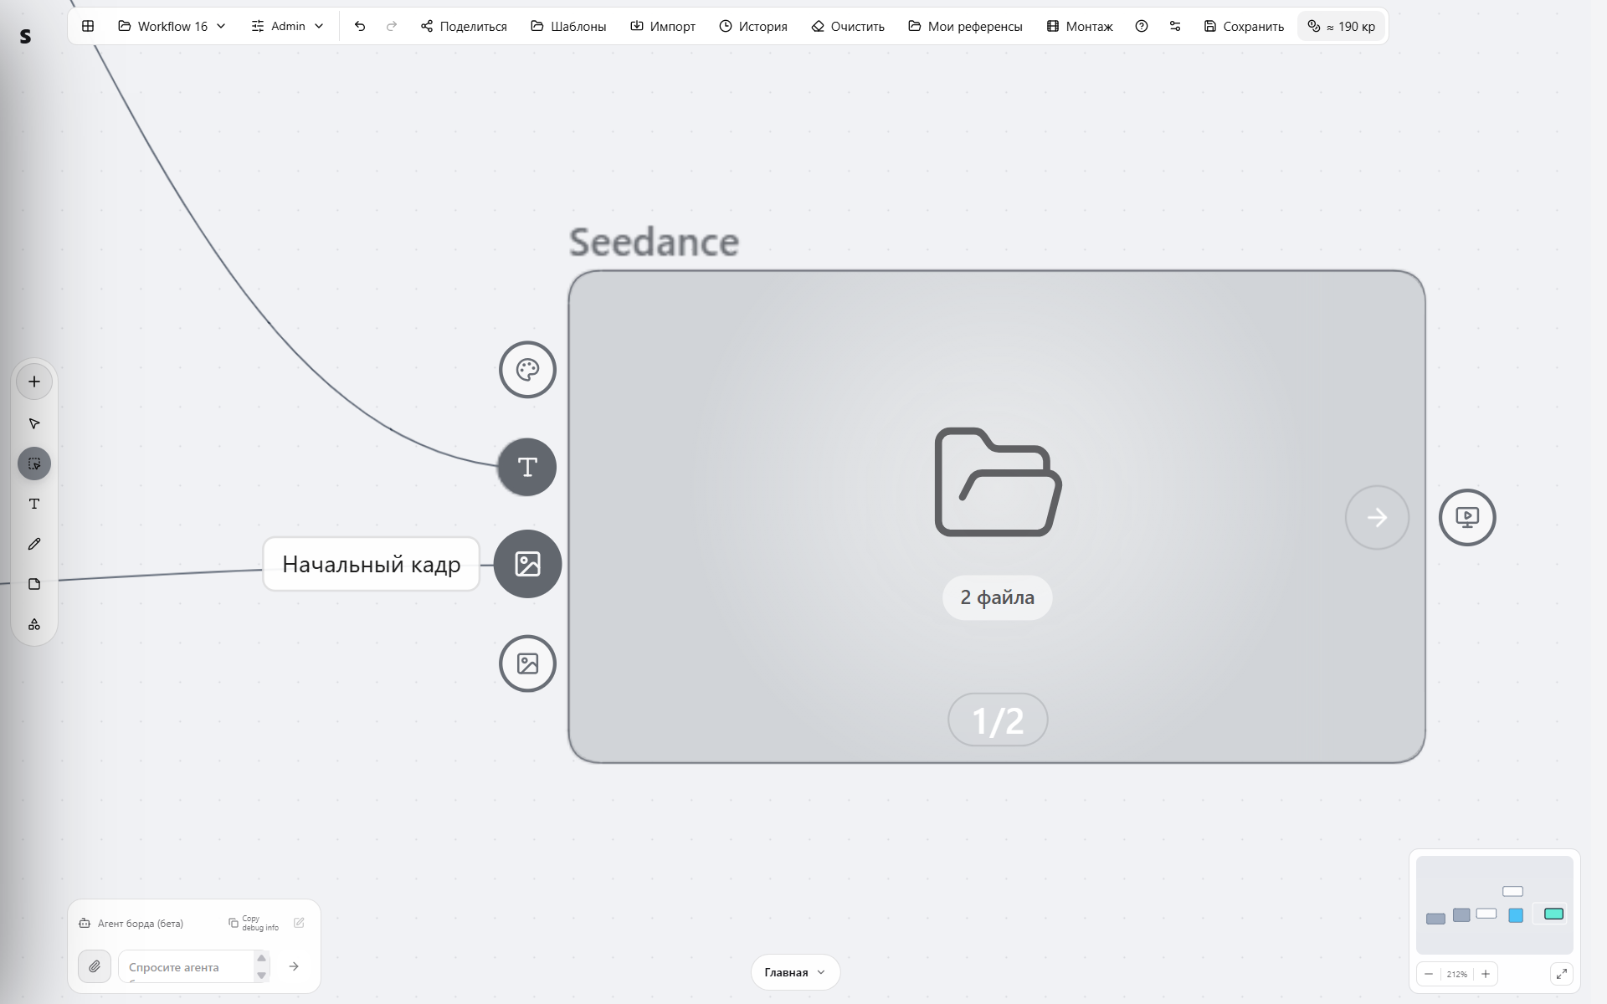Click the T text input port on Seedance node
Image resolution: width=1607 pixels, height=1004 pixels.
tap(527, 467)
